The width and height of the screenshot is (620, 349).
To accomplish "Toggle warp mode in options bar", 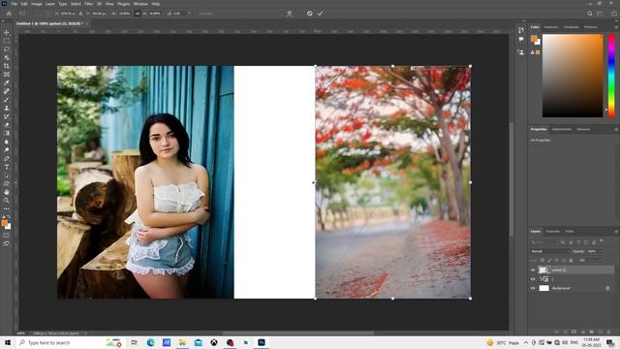I will pos(290,14).
